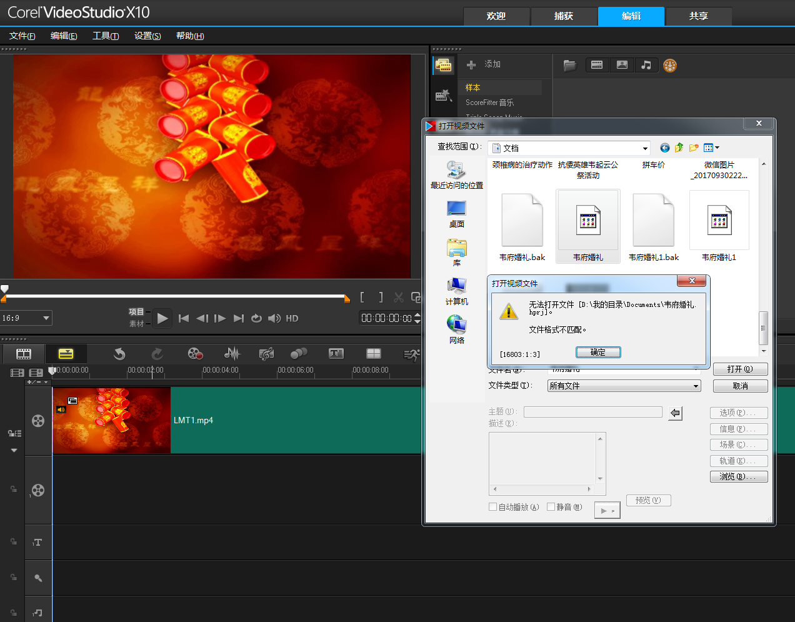Open the 文件类型 dropdown list

[x=695, y=386]
